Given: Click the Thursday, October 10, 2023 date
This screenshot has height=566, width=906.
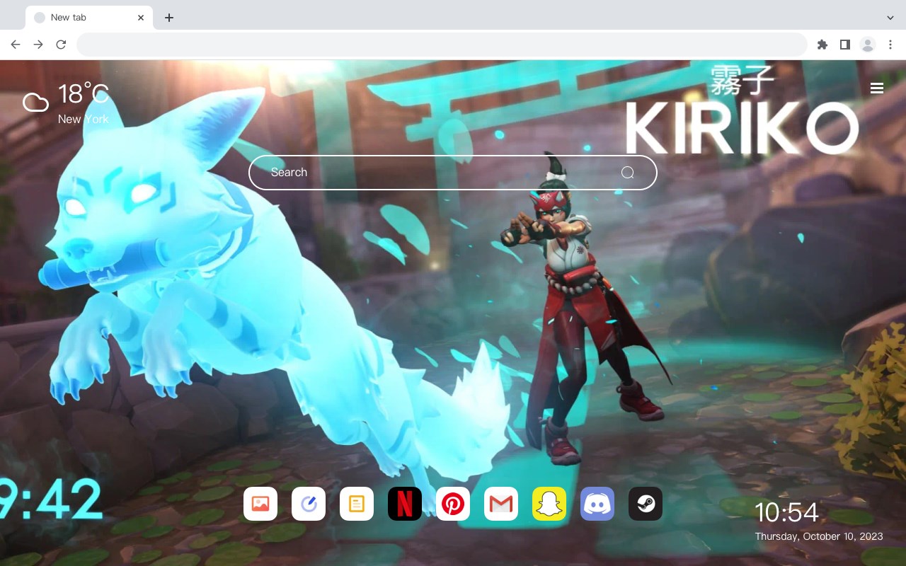Looking at the screenshot, I should pyautogui.click(x=819, y=536).
